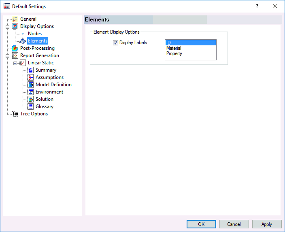Toggle the Display Labels checkbox
Screen dimensions: 285x232
click(x=115, y=43)
